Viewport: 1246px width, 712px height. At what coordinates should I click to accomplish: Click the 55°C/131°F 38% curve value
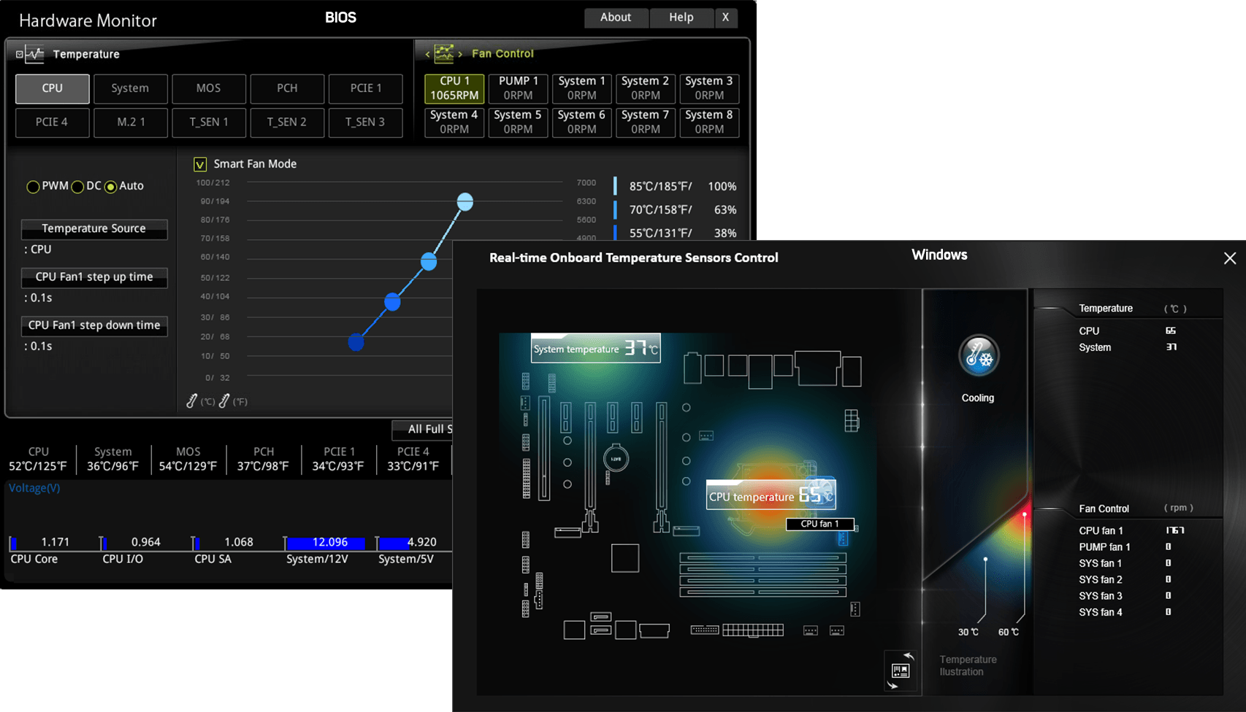coord(676,233)
